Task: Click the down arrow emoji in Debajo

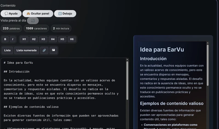Action: (x=60, y=13)
